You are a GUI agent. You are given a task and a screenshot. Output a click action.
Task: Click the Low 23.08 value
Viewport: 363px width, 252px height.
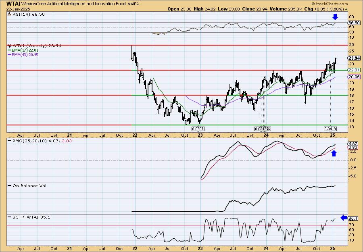coord(229,9)
